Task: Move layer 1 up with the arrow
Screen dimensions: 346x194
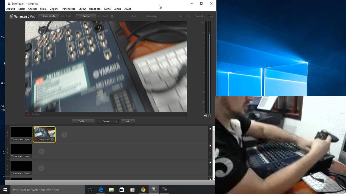Action: point(7,132)
